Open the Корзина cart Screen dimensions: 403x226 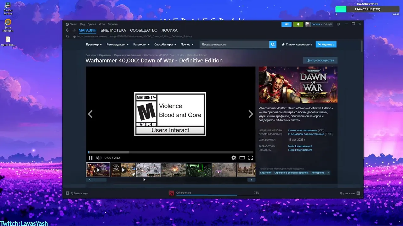pyautogui.click(x=326, y=45)
